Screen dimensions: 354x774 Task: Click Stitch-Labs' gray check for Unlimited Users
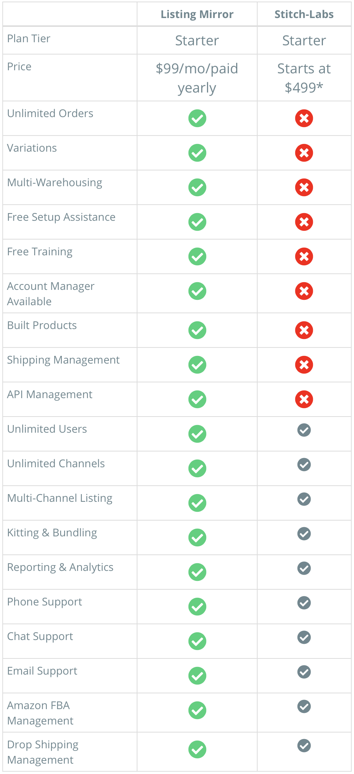click(304, 430)
